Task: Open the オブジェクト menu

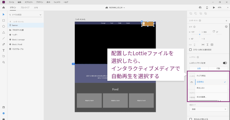Action: 29,2
